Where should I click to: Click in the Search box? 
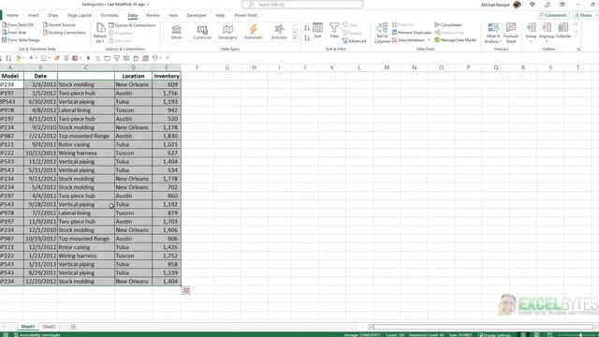coord(302,4)
